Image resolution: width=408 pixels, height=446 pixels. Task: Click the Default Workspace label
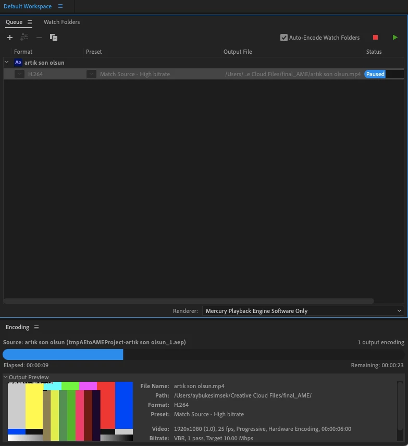[x=28, y=6]
